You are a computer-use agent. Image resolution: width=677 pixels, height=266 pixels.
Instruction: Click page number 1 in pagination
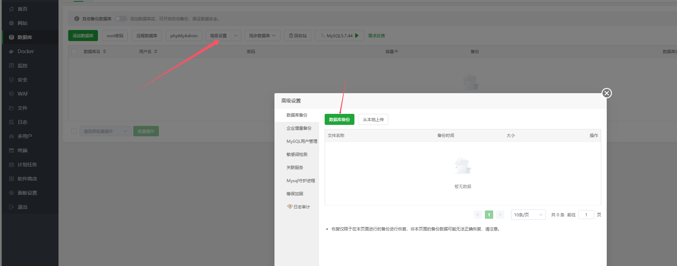click(x=489, y=215)
